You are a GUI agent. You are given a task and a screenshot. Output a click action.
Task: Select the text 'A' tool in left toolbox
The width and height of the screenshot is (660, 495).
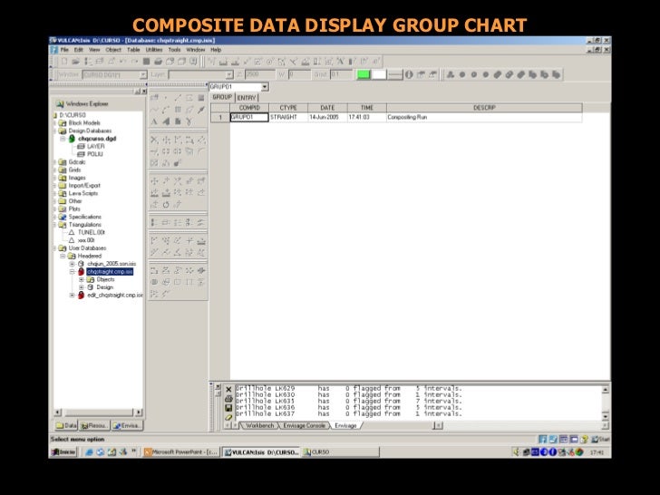[x=154, y=121]
